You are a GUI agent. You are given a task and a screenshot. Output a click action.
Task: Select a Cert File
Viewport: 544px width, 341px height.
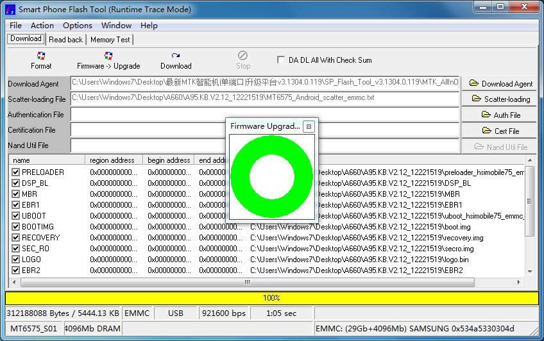500,131
